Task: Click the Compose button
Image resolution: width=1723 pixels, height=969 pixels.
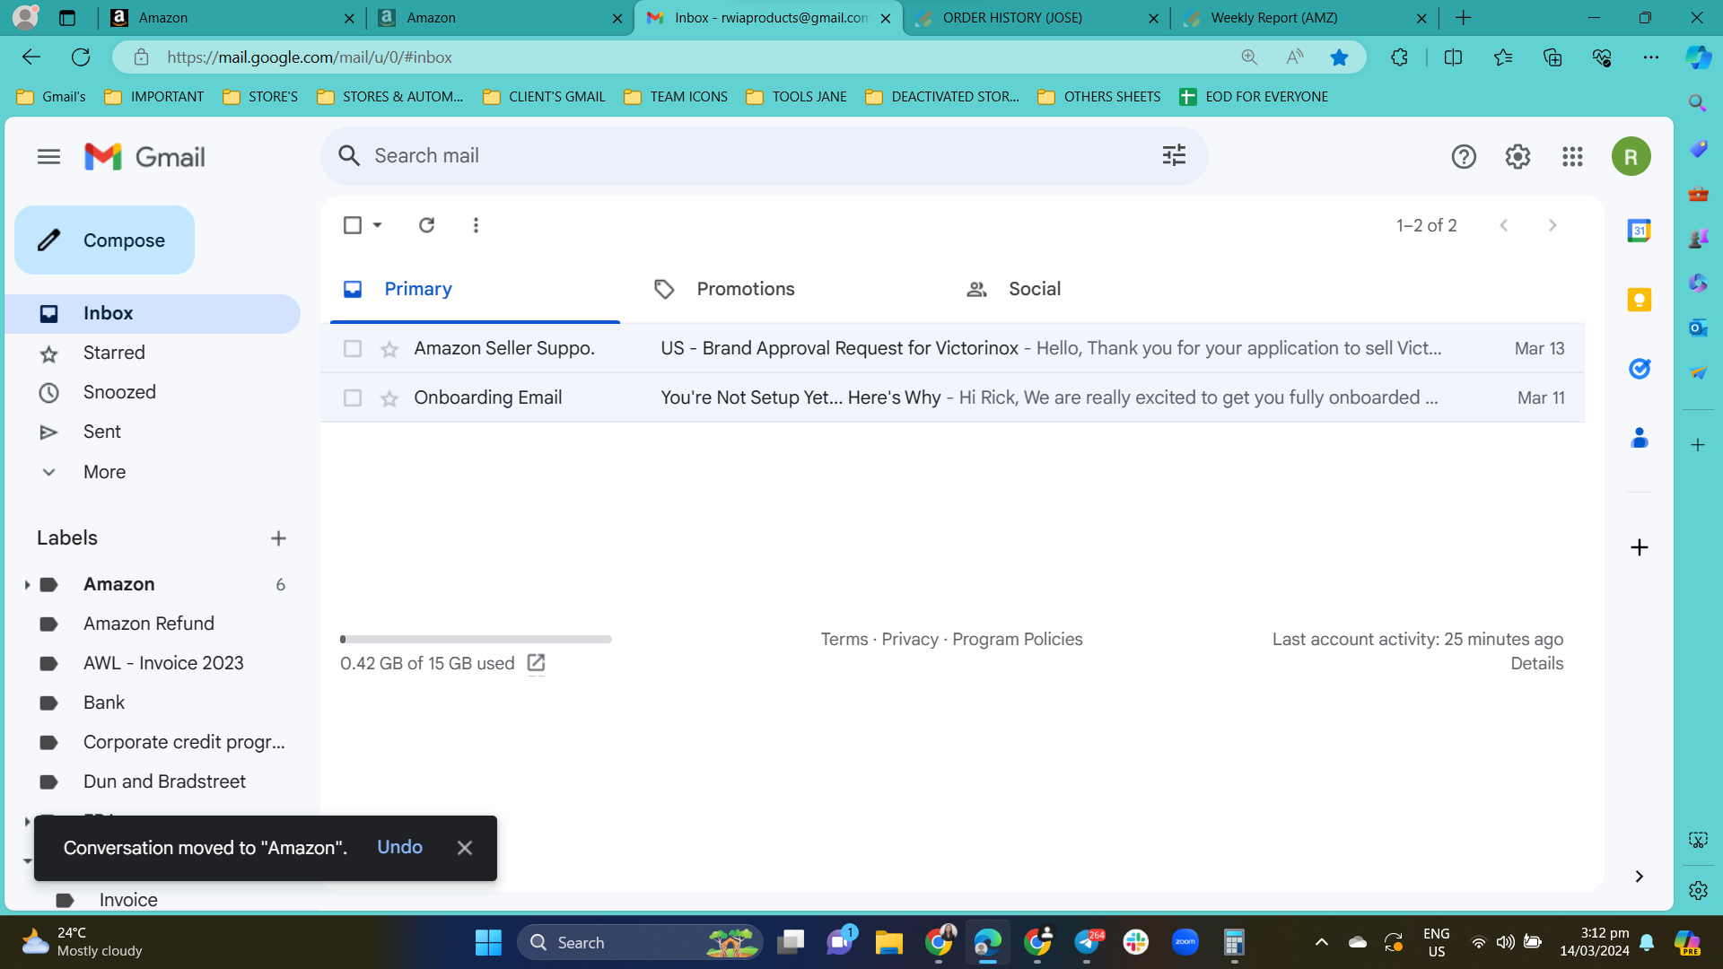Action: click(x=104, y=240)
